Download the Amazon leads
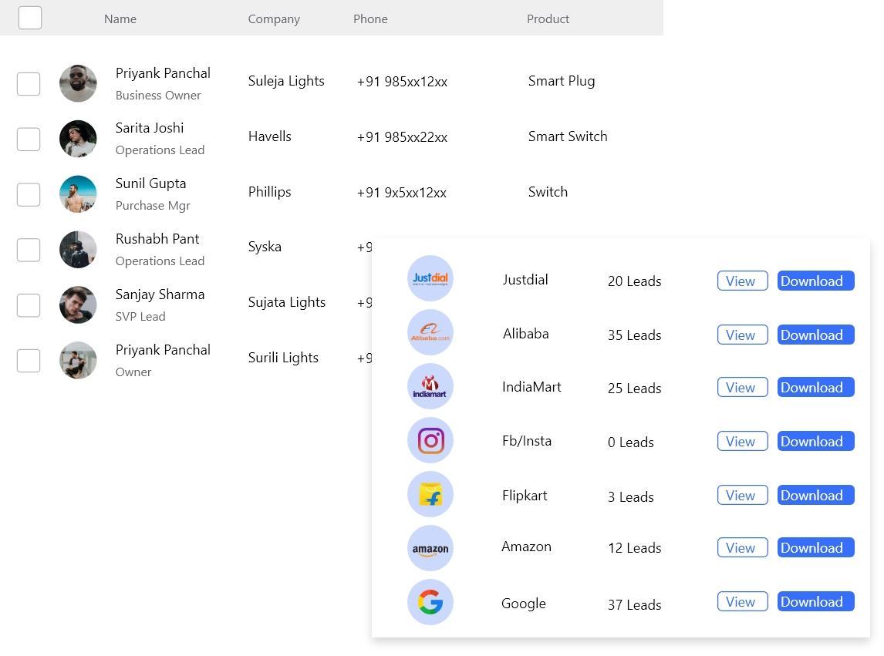Screen dimensions: 884x656 coord(816,547)
